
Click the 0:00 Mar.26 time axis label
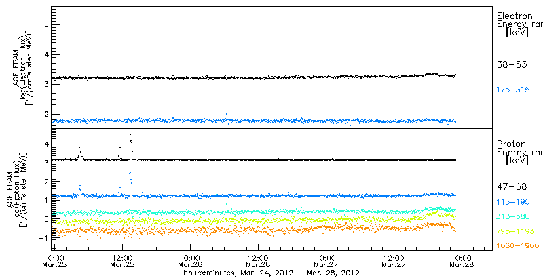pos(191,262)
